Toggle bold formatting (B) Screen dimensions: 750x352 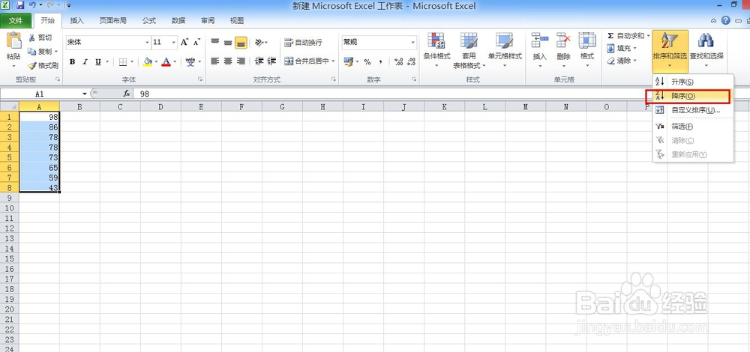(72, 61)
